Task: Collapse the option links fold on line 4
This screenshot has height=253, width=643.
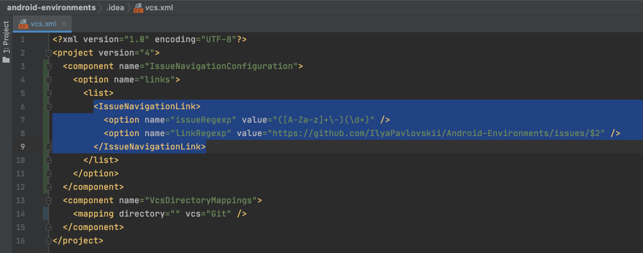Action: [49, 80]
